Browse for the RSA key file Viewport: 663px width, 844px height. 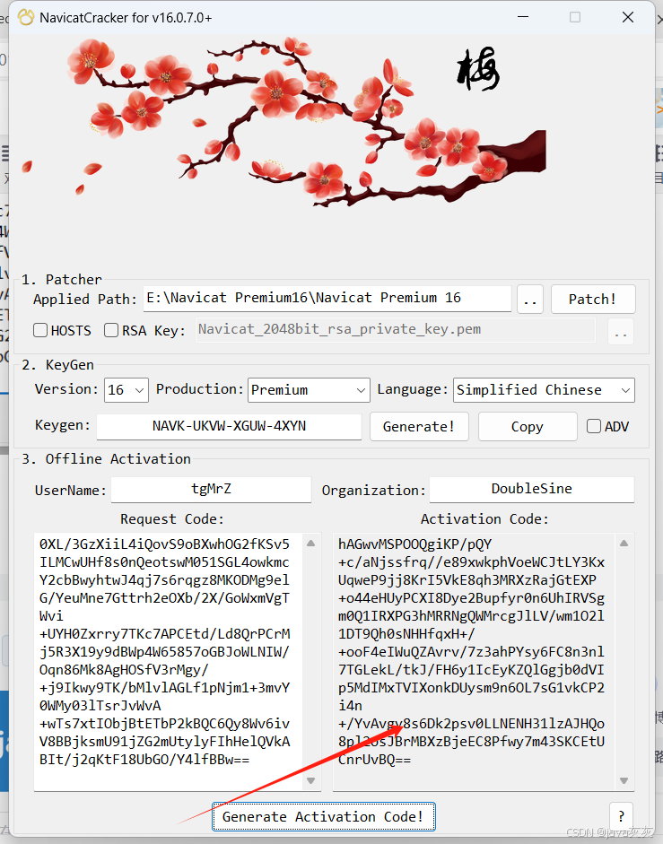(x=621, y=331)
